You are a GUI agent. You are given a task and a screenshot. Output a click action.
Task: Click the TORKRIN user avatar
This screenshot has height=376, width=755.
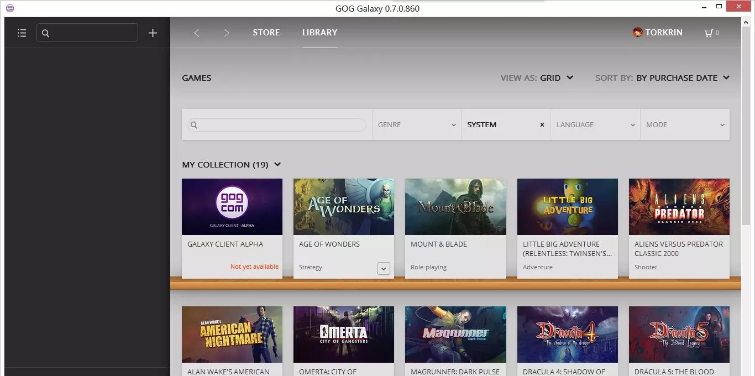click(637, 32)
